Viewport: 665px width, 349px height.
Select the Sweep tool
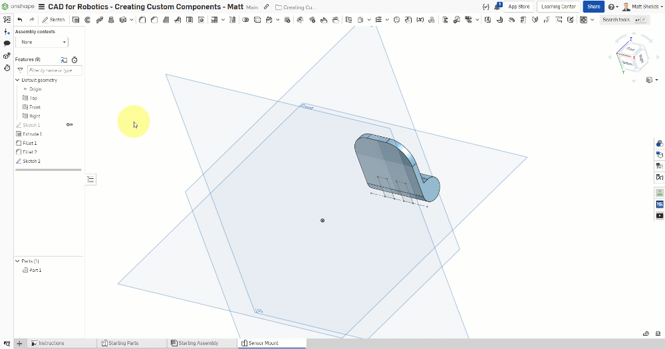tap(100, 19)
